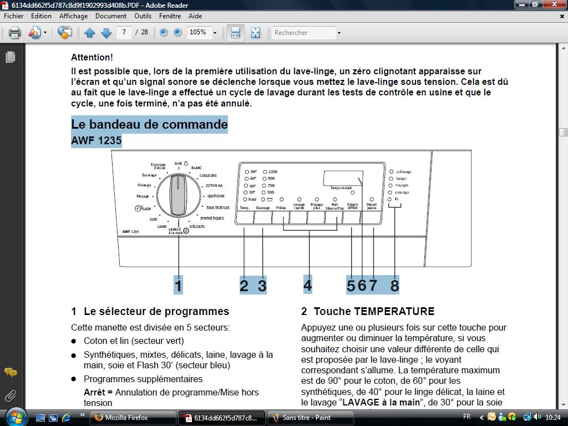Click the FR language indicator
Screen dimensions: 568x426
click(x=467, y=417)
